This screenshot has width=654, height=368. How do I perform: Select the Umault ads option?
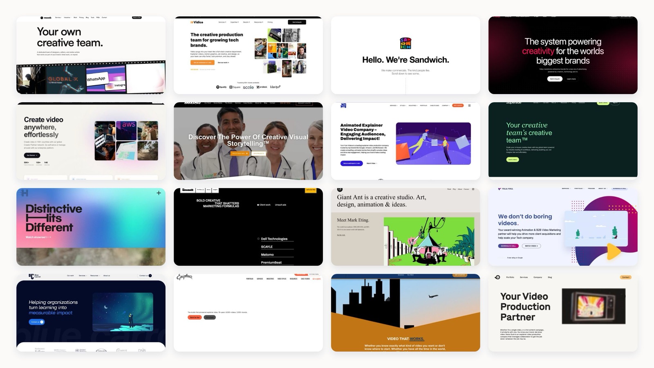[280, 205]
